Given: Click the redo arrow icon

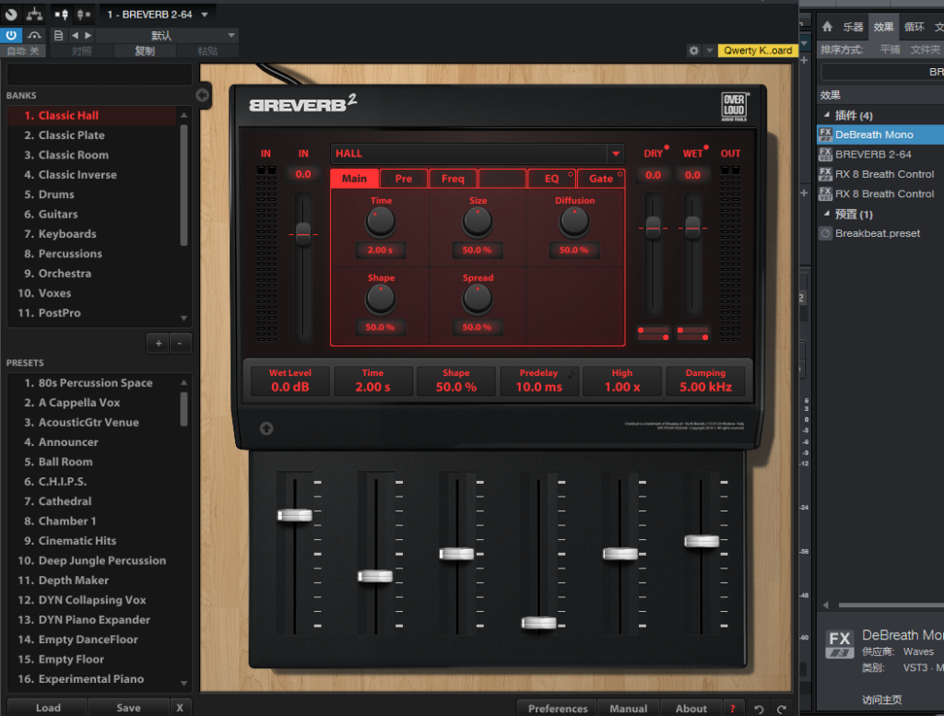Looking at the screenshot, I should [x=782, y=709].
